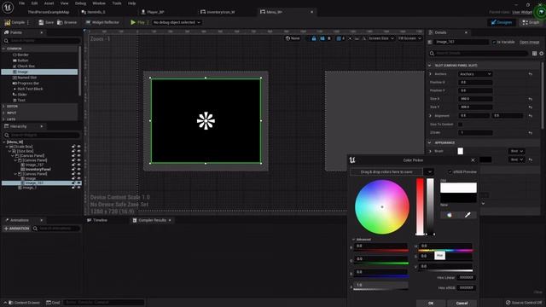This screenshot has width=546, height=307.
Task: Toggle the Is Variable checkbox
Action: (x=494, y=42)
